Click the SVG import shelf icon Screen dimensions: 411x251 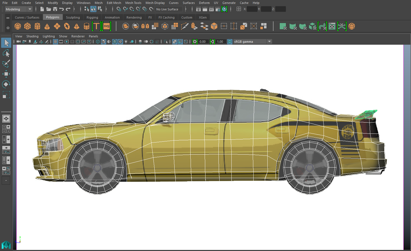(x=107, y=26)
